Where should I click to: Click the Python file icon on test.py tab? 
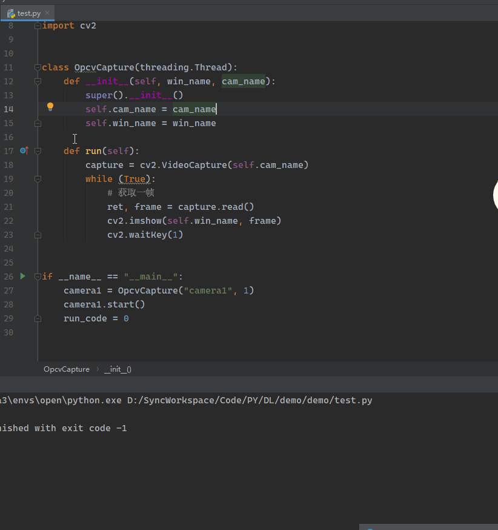pos(11,13)
